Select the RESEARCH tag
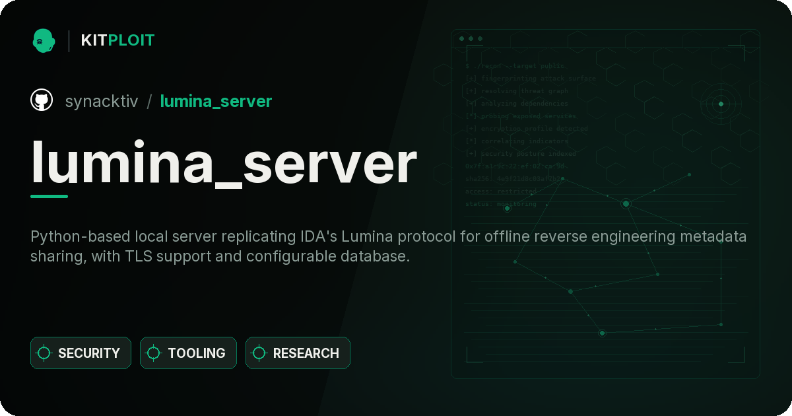Screen dimensions: 792x416 coord(298,353)
